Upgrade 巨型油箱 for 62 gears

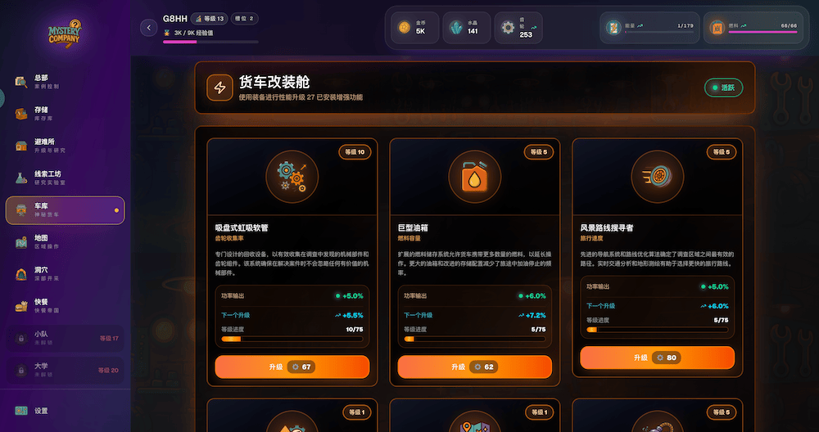point(475,367)
